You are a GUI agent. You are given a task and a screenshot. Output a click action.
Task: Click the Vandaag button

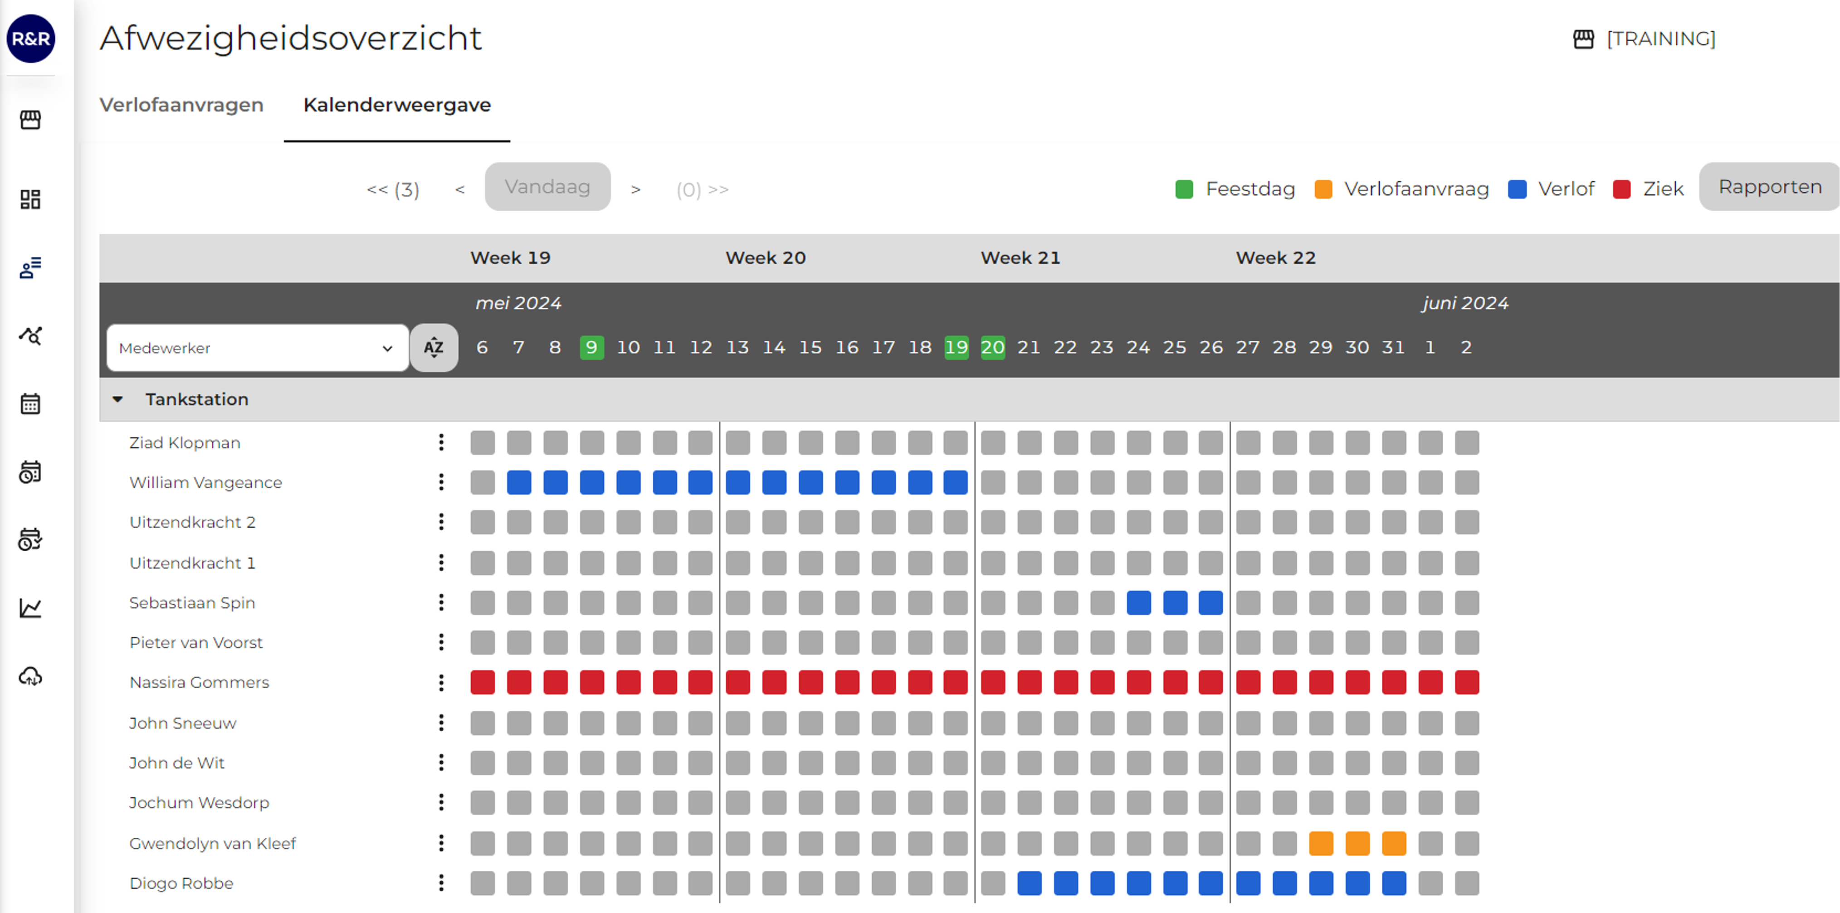point(547,187)
